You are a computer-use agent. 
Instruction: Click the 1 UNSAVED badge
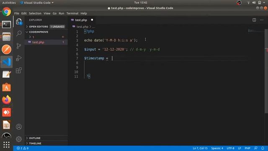(x=57, y=27)
